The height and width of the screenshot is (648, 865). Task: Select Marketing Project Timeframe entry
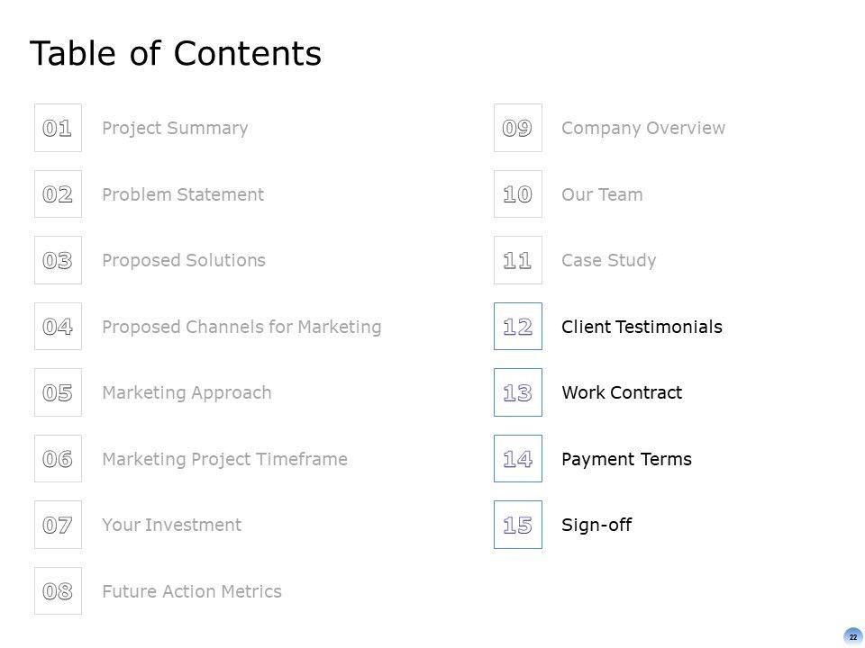click(x=224, y=459)
